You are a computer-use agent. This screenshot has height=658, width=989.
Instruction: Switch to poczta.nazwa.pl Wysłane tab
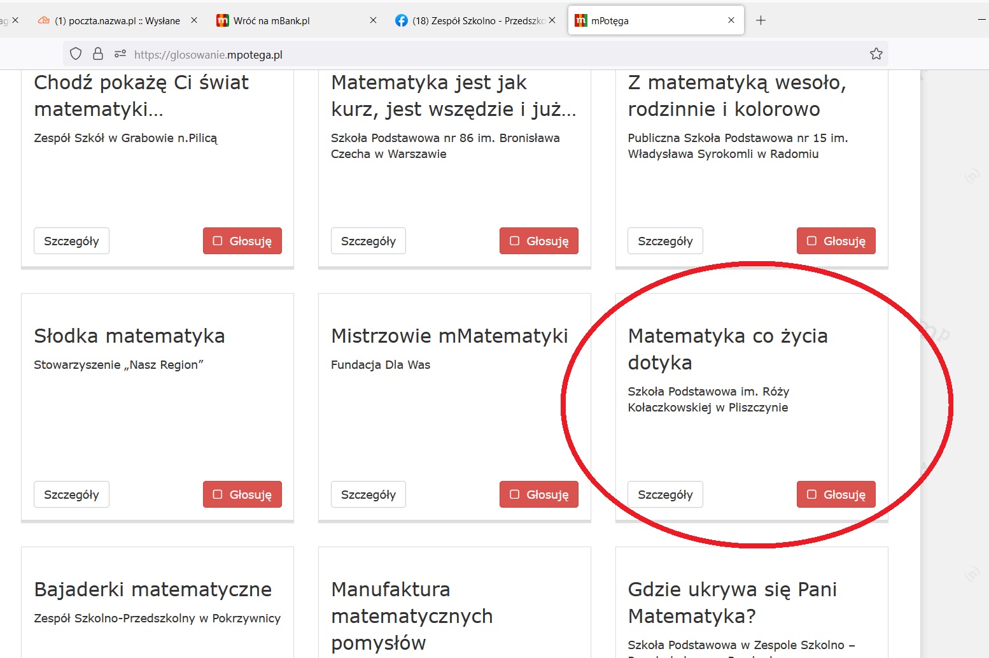pos(115,20)
